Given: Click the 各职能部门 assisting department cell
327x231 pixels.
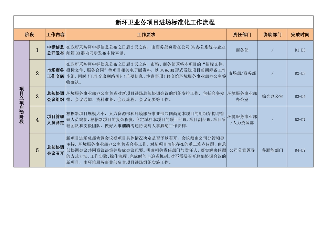Looking at the screenshot, I should click(x=272, y=150).
